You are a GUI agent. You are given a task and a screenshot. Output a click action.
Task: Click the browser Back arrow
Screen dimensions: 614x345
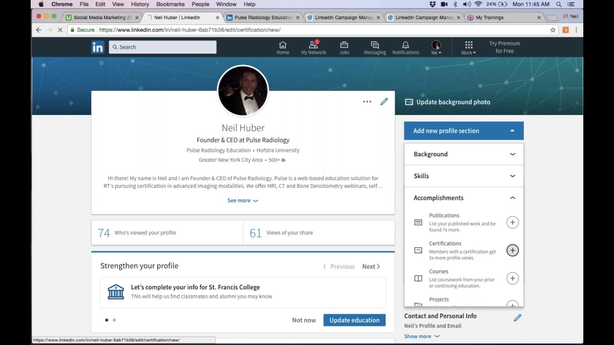[x=39, y=30]
